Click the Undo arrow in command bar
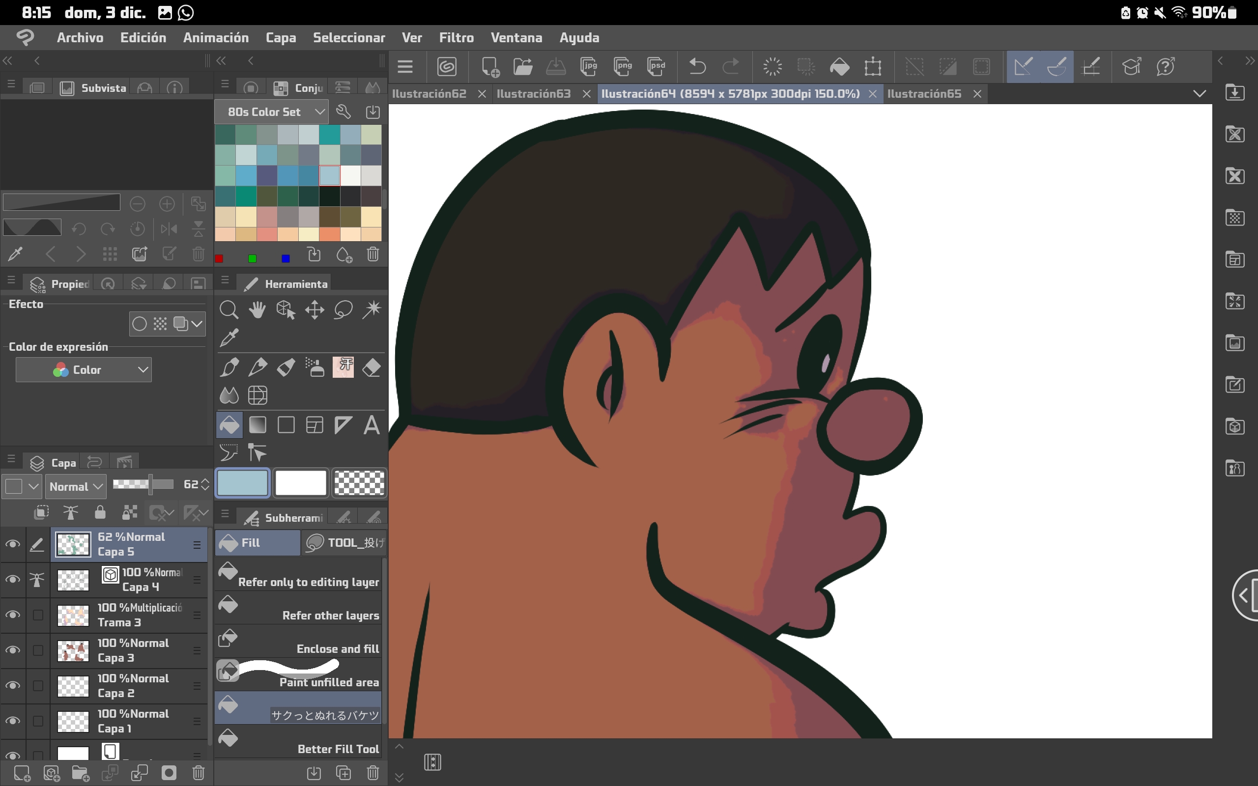The width and height of the screenshot is (1258, 786). click(697, 66)
